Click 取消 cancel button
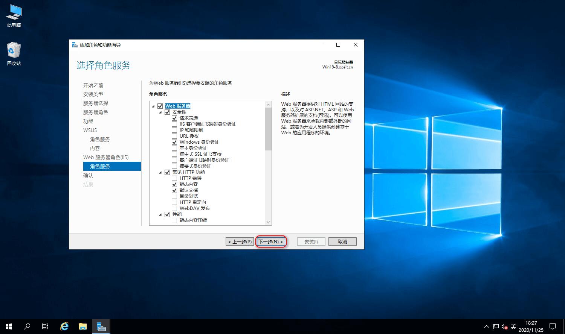Image resolution: width=565 pixels, height=334 pixels. [342, 241]
